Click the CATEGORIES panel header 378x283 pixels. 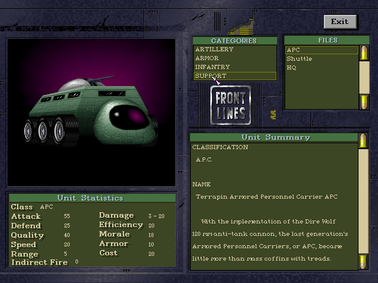point(235,41)
